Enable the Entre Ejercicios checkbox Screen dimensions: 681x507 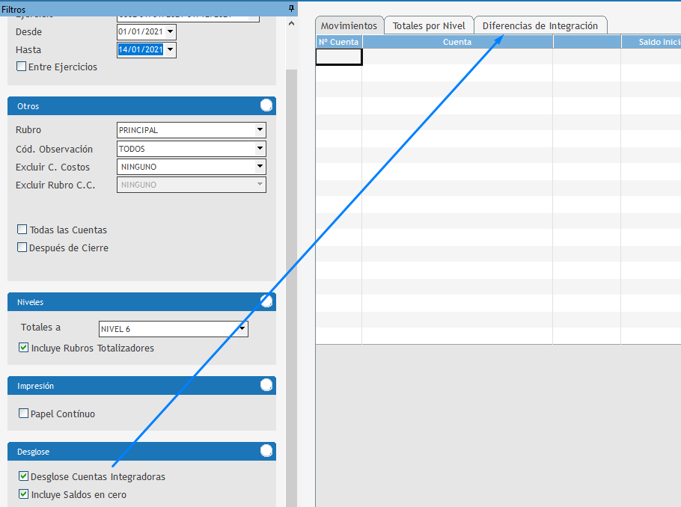click(x=22, y=67)
